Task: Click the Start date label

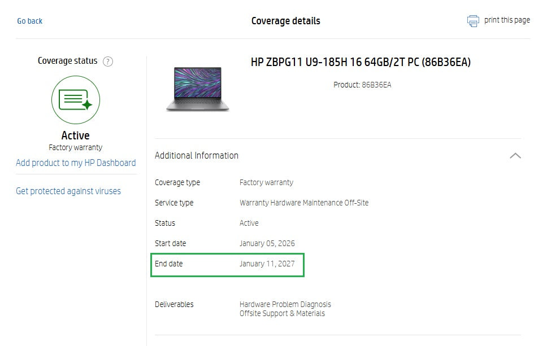Action: pos(170,243)
